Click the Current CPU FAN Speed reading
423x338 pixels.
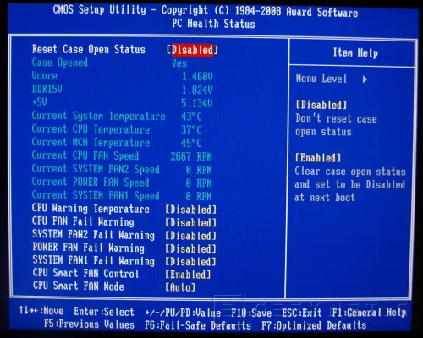pyautogui.click(x=191, y=156)
